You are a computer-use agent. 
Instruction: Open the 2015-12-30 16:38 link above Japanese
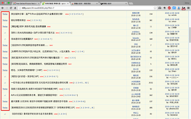[x=172, y=113]
